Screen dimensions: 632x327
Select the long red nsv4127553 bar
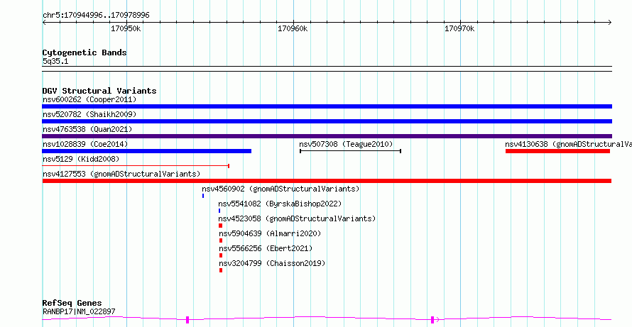pyautogui.click(x=327, y=181)
